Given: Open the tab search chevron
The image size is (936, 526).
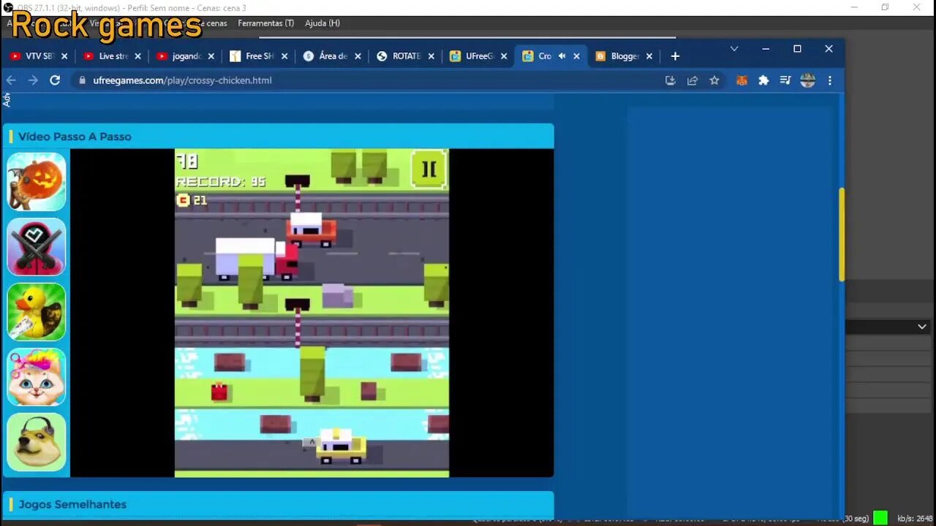Looking at the screenshot, I should click(734, 49).
